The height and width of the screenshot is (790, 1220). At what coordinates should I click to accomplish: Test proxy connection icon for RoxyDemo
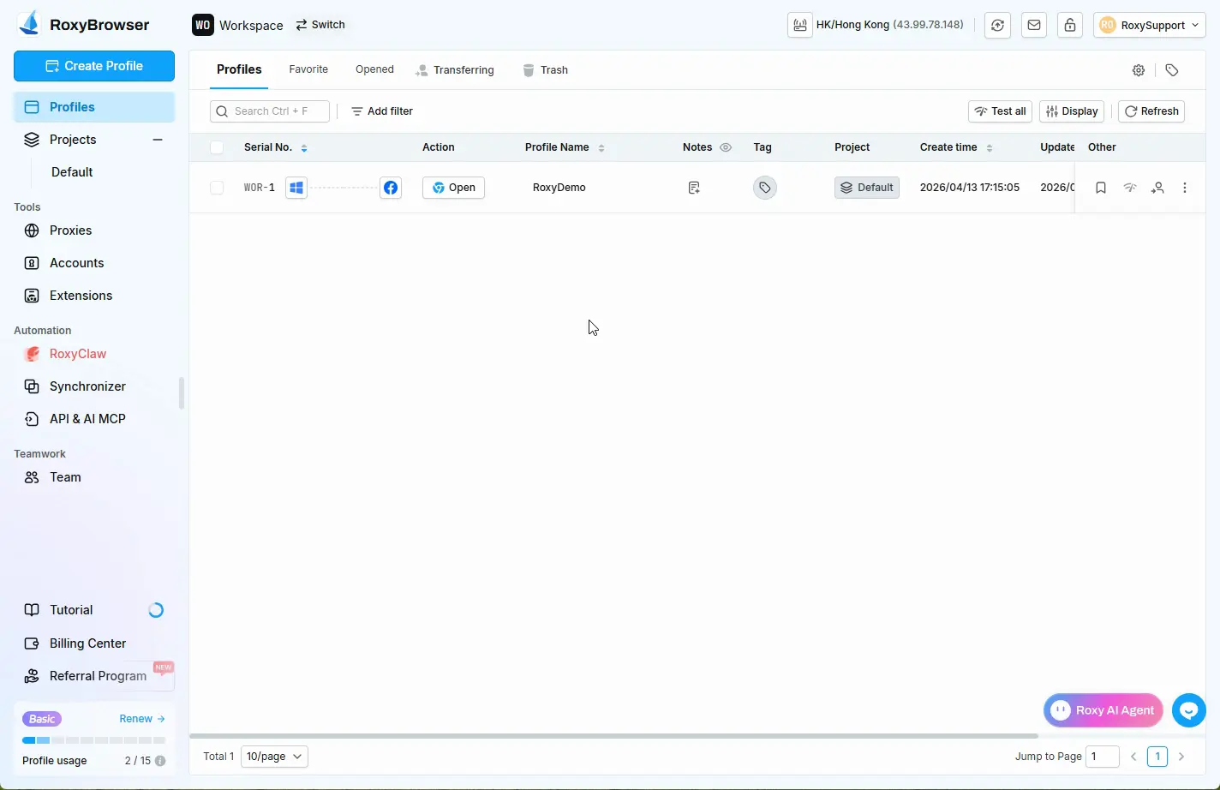[1130, 188]
